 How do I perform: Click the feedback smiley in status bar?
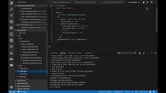pyautogui.click(x=150, y=92)
